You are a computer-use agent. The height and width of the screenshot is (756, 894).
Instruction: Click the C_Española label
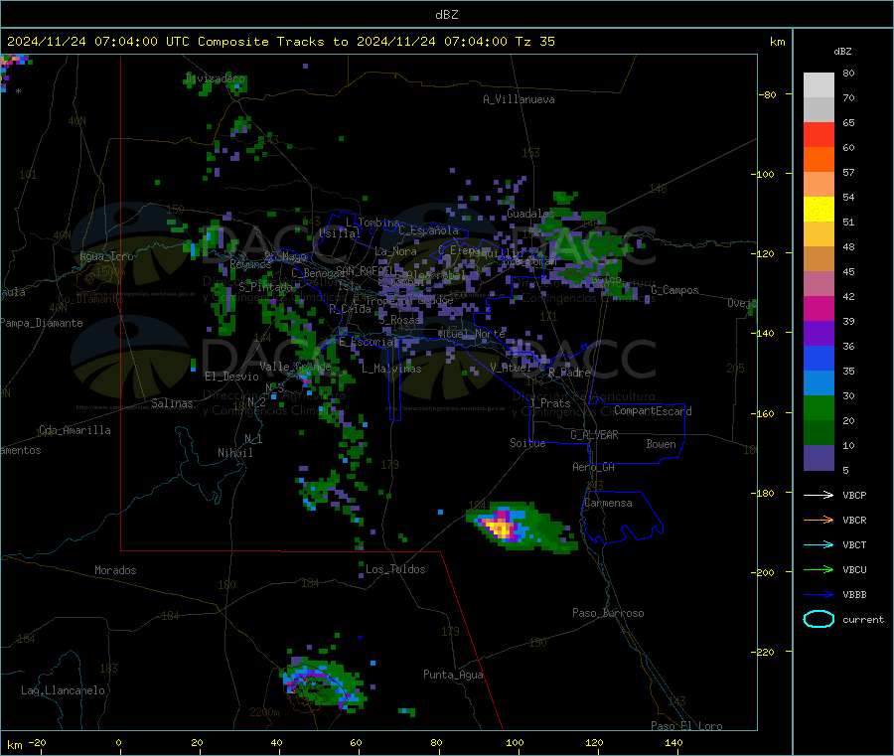coord(429,230)
